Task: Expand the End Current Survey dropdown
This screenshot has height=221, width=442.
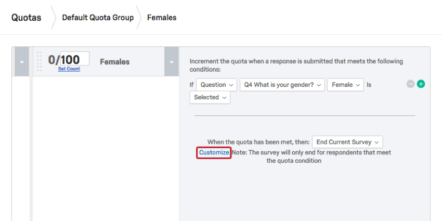Action: point(347,142)
